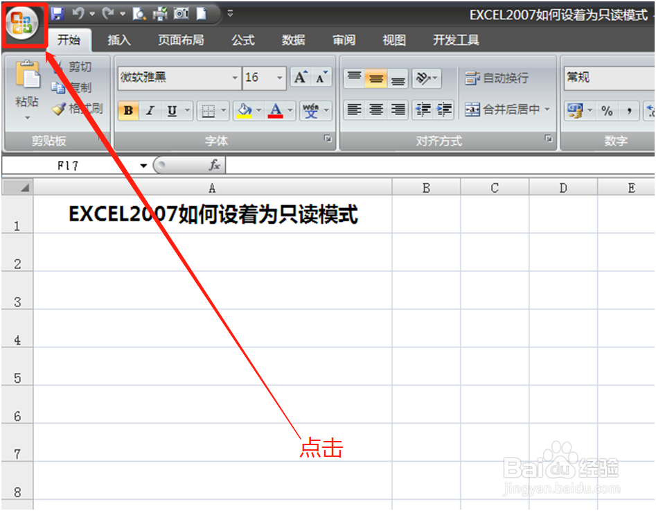656x511 pixels.
Task: Click the phonetic guide wén icon
Action: pos(311,110)
